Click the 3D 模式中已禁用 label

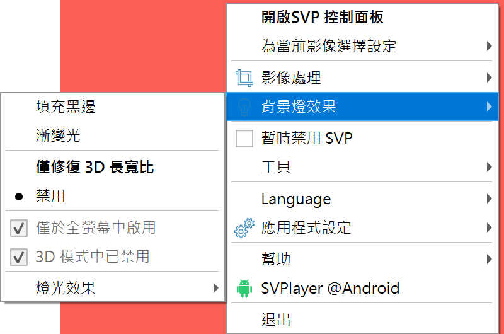(93, 256)
